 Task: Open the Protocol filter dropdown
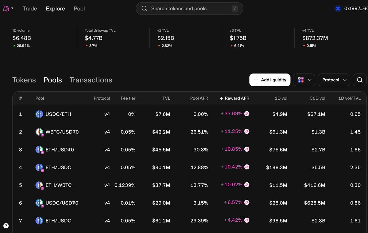coord(334,80)
